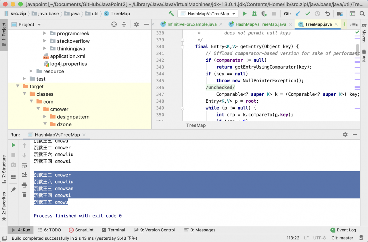Viewport: 368px width, 242px height.
Task: Switch to the HashMapVsTreeMap.java editor tab
Action: (260, 24)
